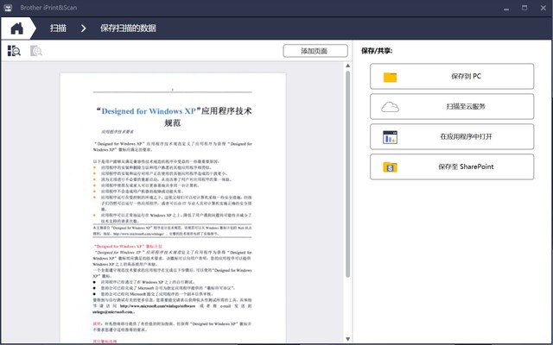This screenshot has height=345, width=553.
Task: Click the cloud icon for 扫描至云服务
Action: pyautogui.click(x=390, y=107)
